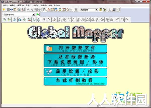Open the 分析(A) menu

(36, 5)
